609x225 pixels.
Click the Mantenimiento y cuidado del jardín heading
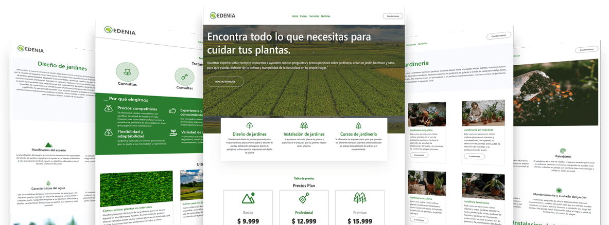pos(559,196)
